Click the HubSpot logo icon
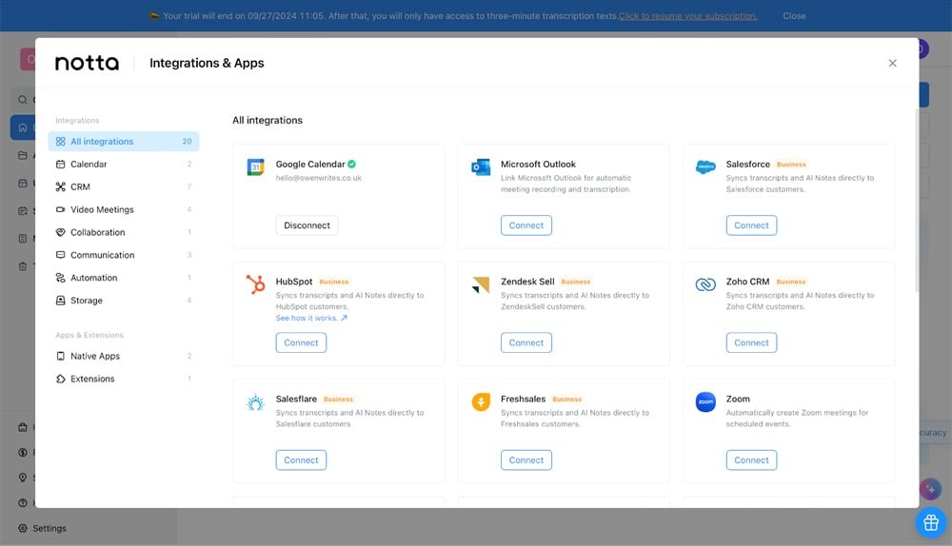 [x=255, y=284]
